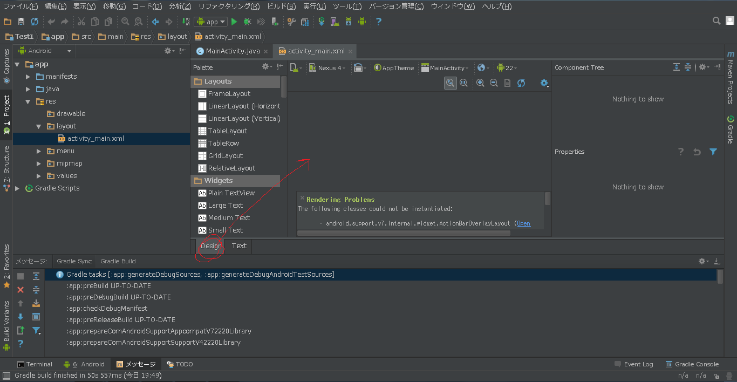Image resolution: width=737 pixels, height=382 pixels.
Task: Select RelativeLayout in Palette
Action: pyautogui.click(x=231, y=168)
